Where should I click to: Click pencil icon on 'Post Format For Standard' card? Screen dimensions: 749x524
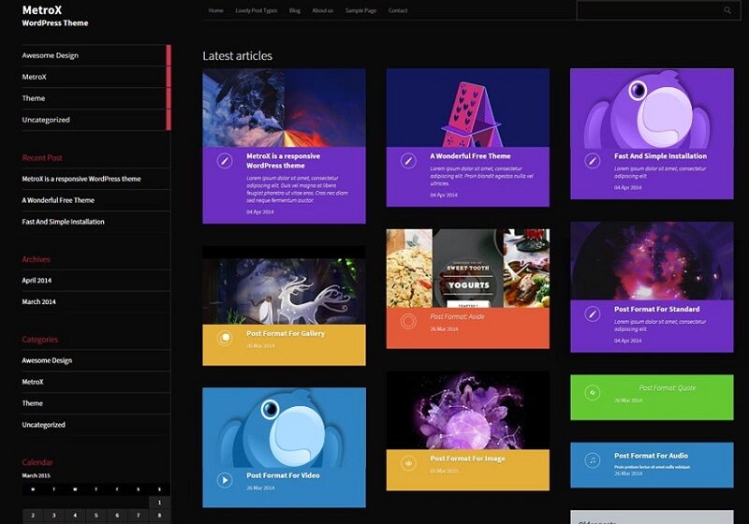click(x=593, y=313)
